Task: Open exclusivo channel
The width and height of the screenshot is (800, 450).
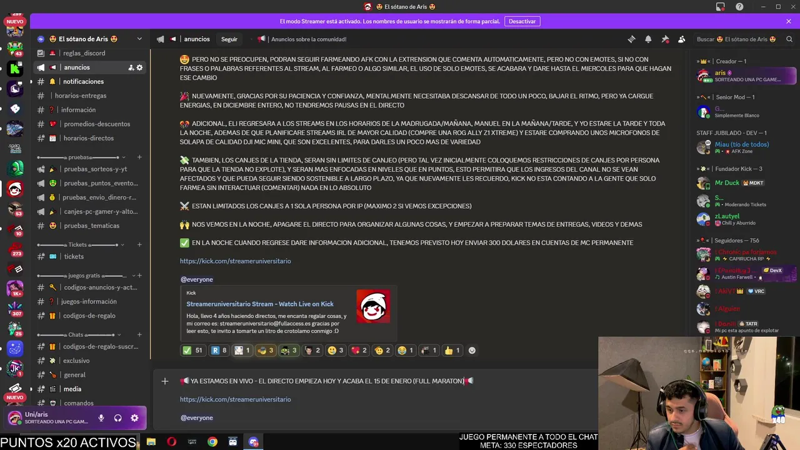Action: point(89,361)
